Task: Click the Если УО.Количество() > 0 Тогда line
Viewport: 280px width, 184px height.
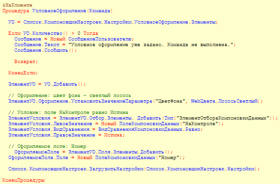Action: [x=53, y=33]
